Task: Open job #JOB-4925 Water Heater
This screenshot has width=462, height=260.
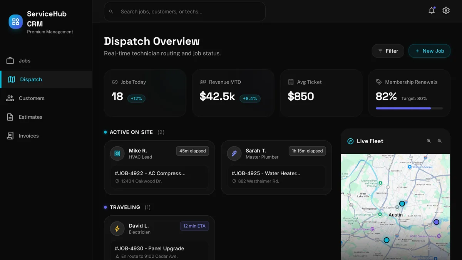Action: click(x=276, y=177)
